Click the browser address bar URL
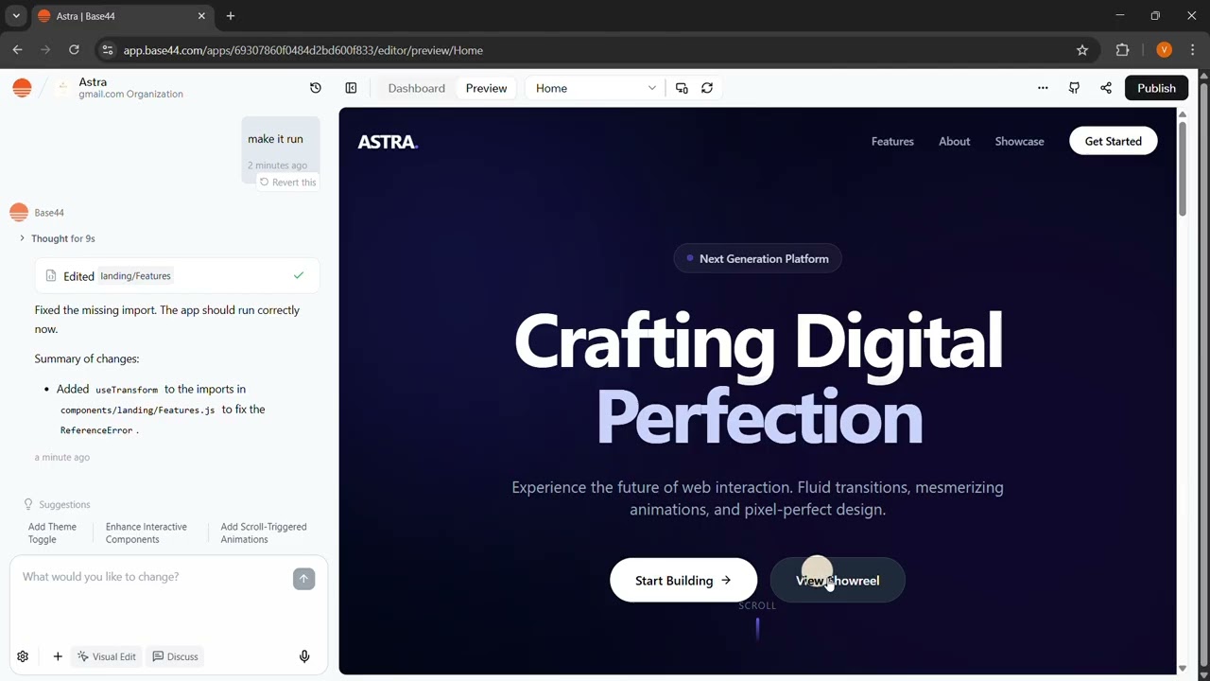 (302, 50)
